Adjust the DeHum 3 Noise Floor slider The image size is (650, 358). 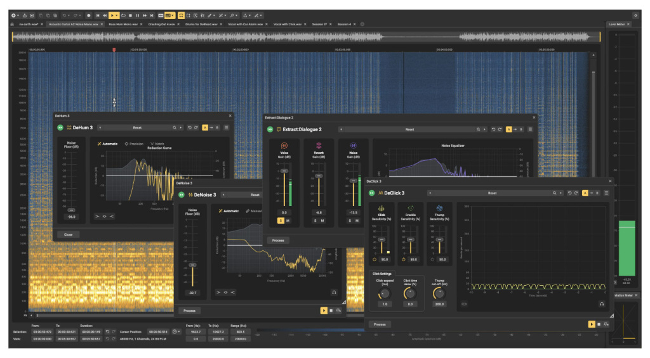(71, 210)
